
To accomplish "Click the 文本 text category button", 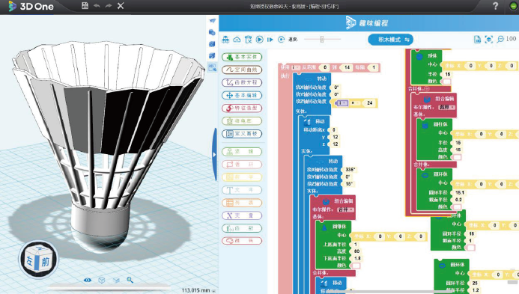I will click(x=242, y=190).
